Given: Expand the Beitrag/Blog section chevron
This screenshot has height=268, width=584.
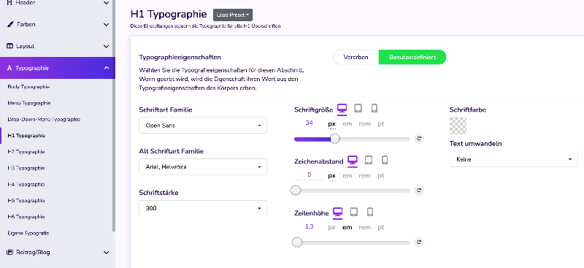Looking at the screenshot, I should [x=106, y=253].
